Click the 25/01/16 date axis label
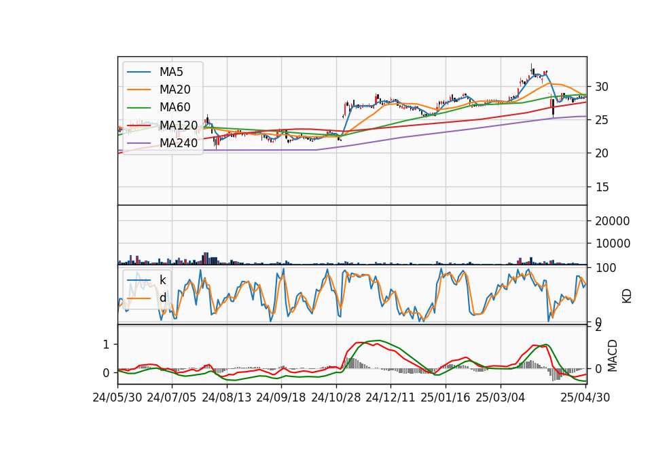652x468 pixels. [x=446, y=397]
